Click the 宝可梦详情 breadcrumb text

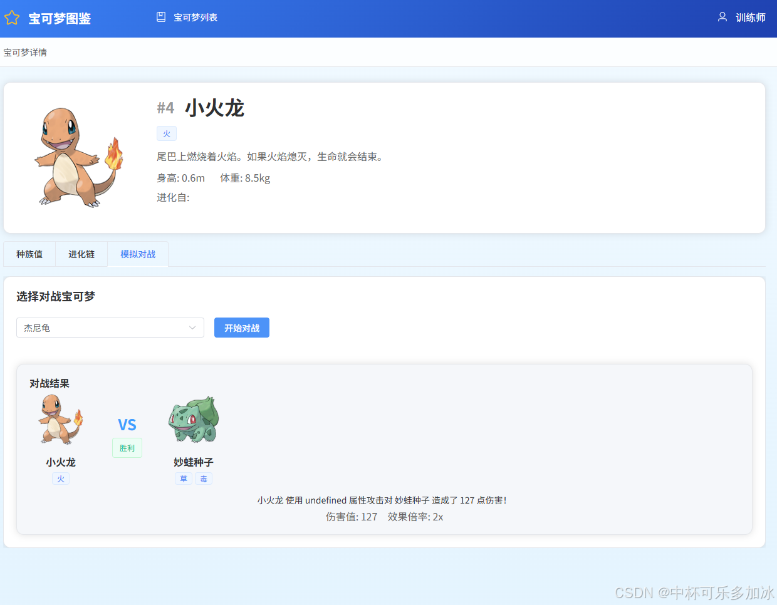(25, 53)
